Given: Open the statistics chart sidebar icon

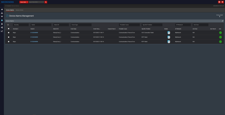Looking at the screenshot, I should 2,31.
